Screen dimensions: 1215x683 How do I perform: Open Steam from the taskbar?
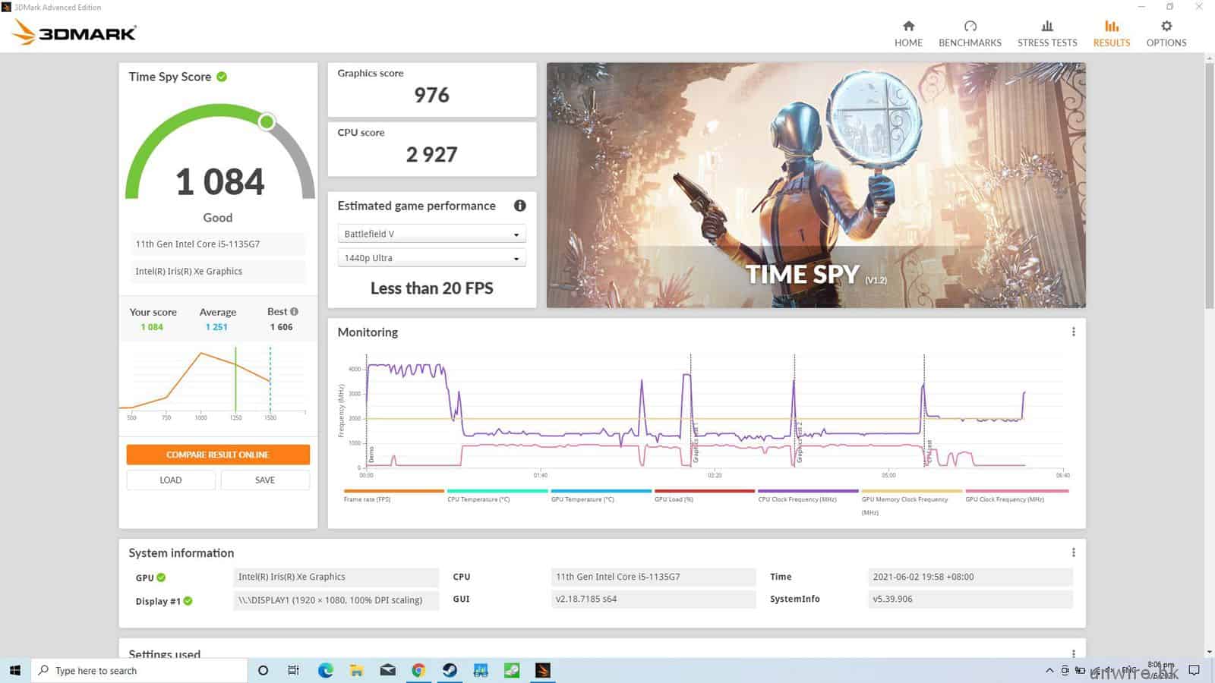click(450, 670)
